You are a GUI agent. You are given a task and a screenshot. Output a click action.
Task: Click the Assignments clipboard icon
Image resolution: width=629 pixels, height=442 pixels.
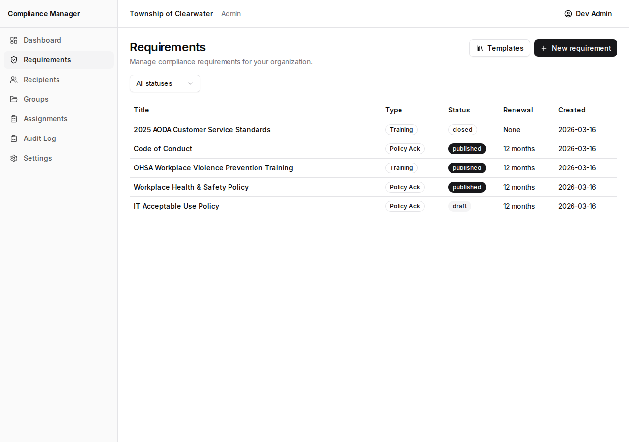click(x=14, y=119)
